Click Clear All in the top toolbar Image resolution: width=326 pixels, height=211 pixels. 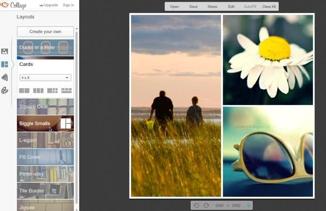(x=269, y=7)
